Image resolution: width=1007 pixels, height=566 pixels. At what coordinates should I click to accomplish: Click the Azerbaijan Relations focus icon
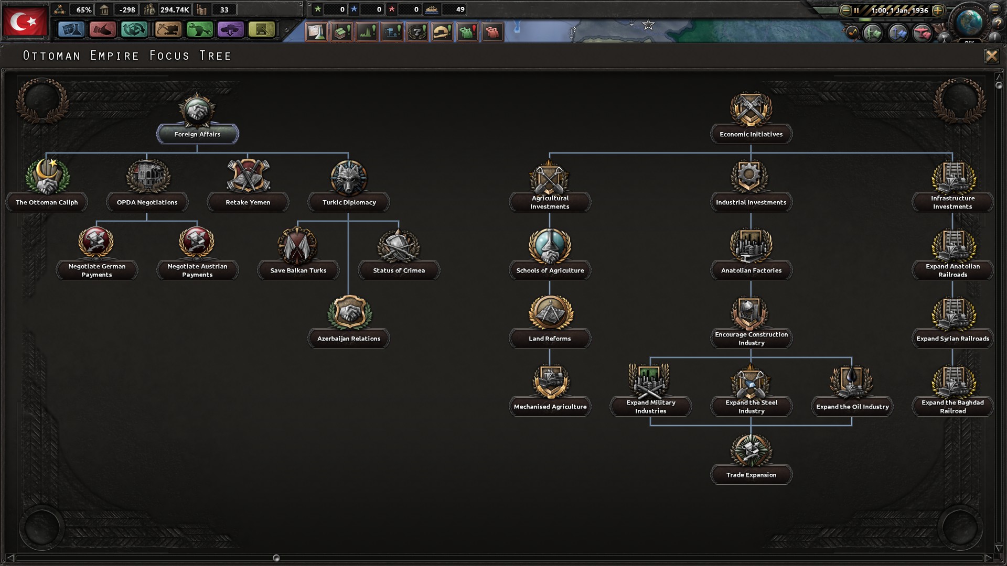[349, 312]
